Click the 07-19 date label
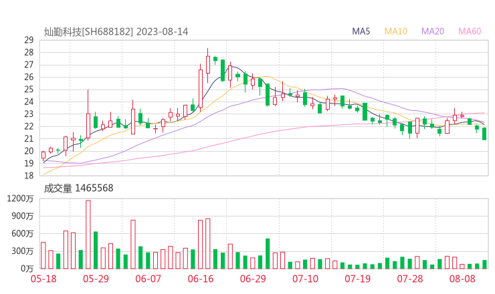 357,279
